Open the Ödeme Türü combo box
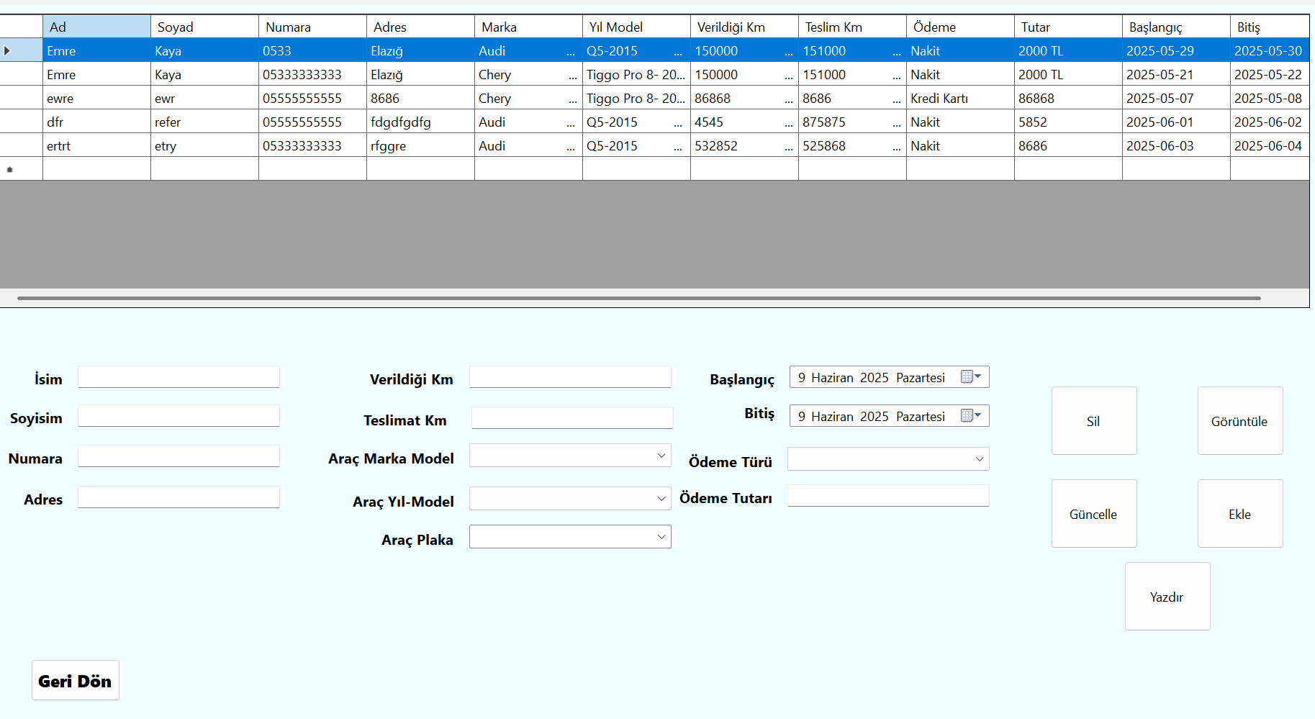Viewport: 1315px width, 719px height. tap(888, 459)
